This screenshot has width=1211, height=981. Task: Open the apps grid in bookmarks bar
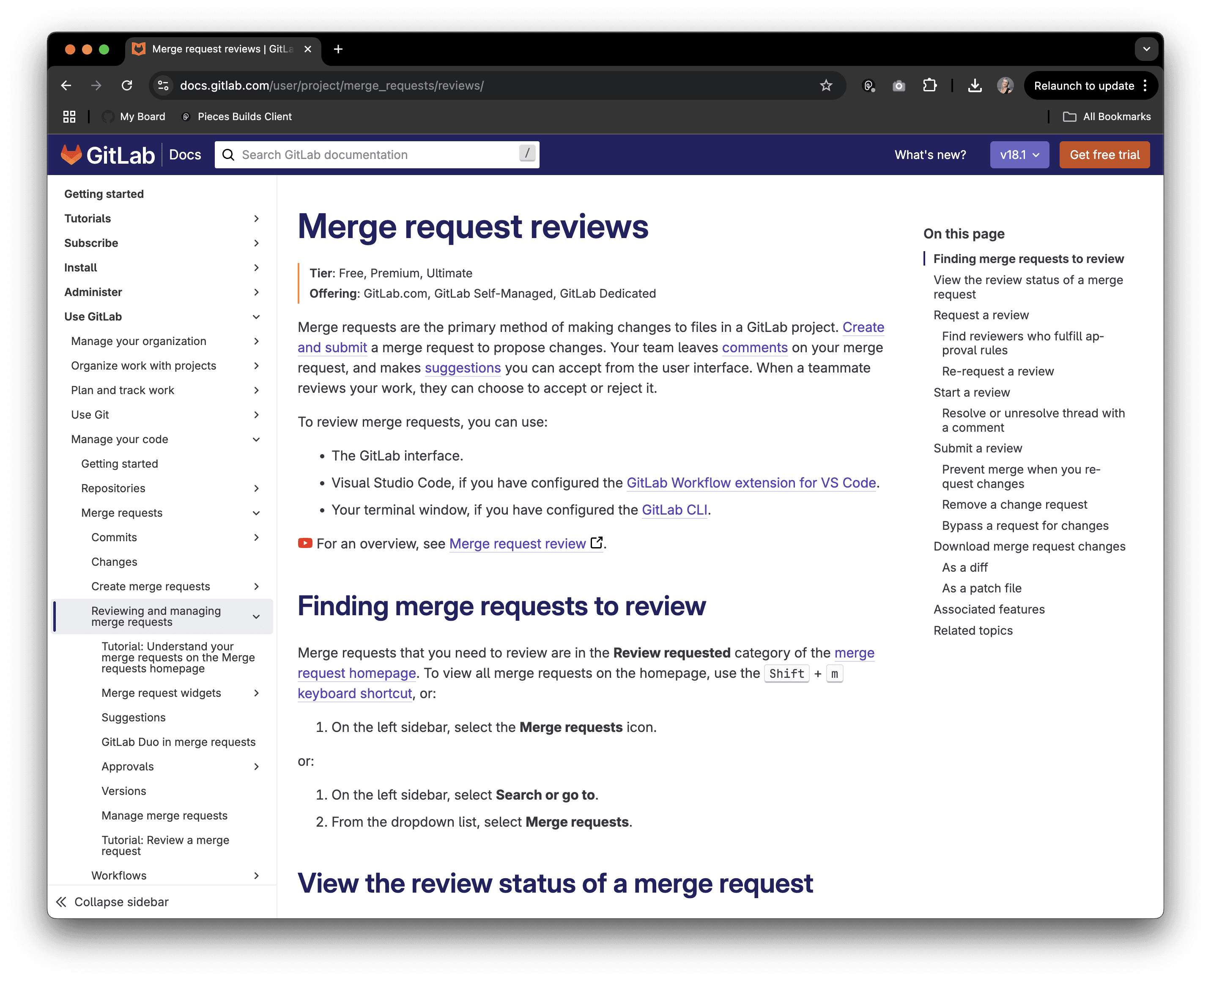coord(69,116)
